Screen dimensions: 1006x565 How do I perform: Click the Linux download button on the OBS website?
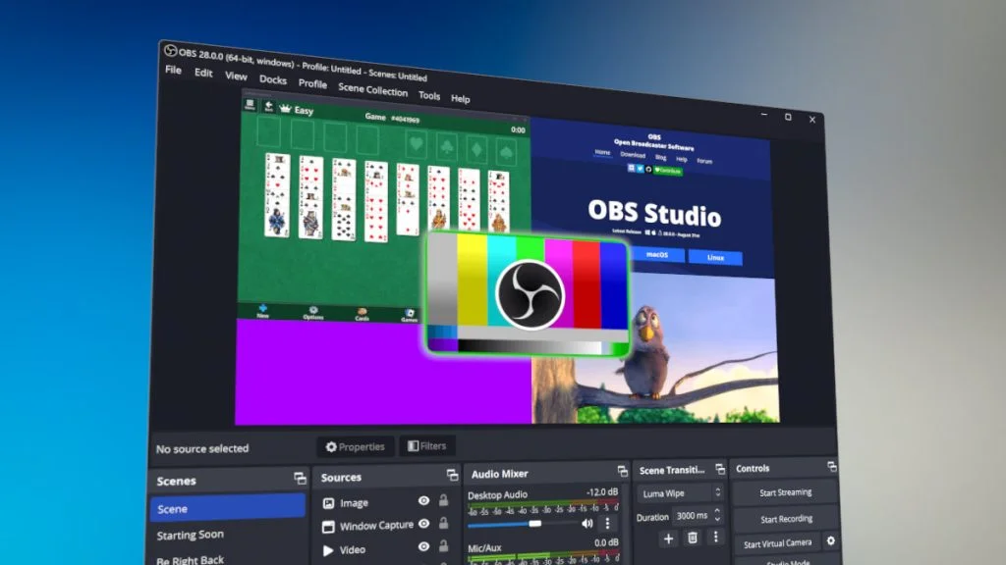click(715, 258)
